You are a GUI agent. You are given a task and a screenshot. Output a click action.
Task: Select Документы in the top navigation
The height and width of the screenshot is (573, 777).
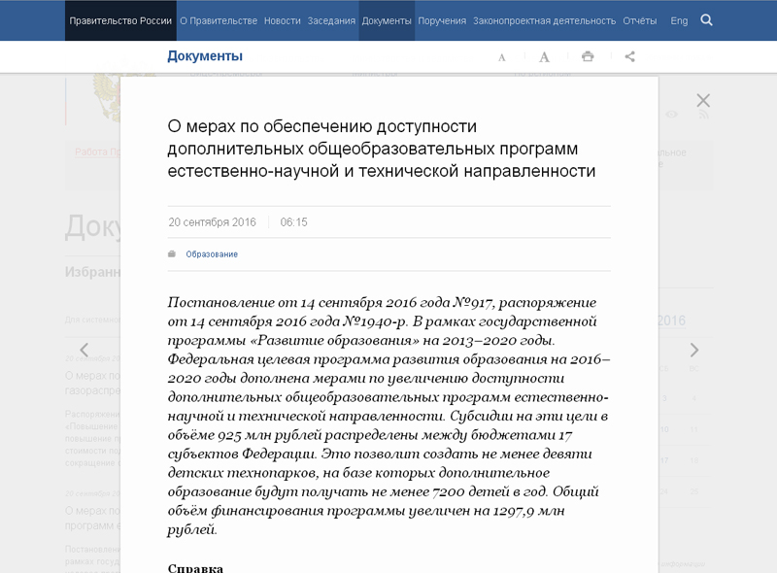(387, 20)
